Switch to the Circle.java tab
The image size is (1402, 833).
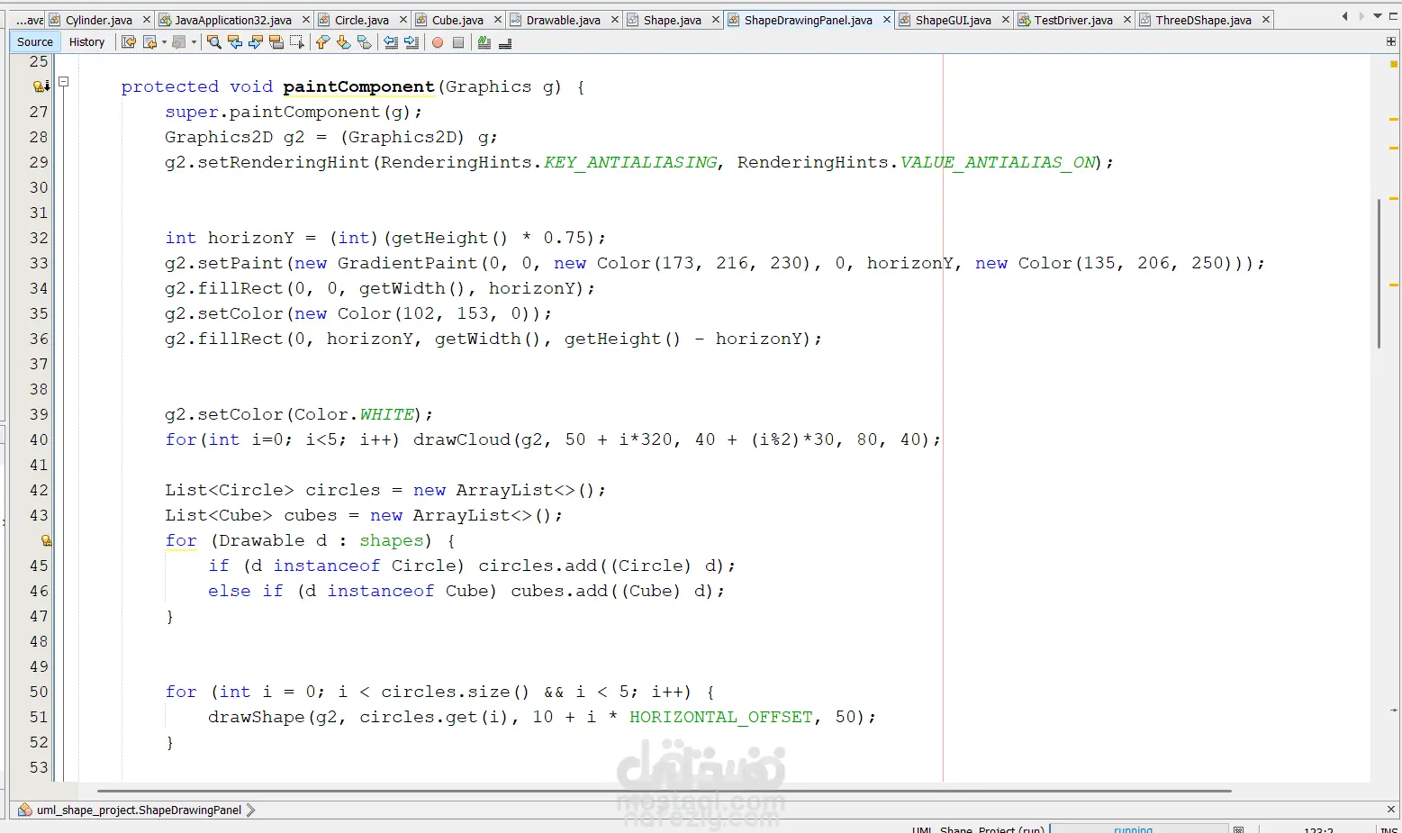click(362, 20)
